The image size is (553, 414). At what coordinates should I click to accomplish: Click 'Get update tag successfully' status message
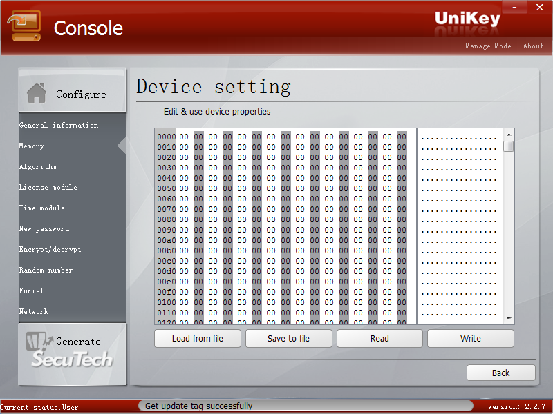tap(199, 406)
